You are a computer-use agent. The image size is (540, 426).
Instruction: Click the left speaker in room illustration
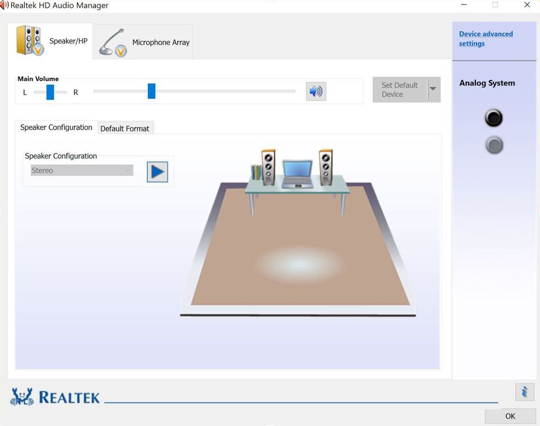click(x=269, y=167)
